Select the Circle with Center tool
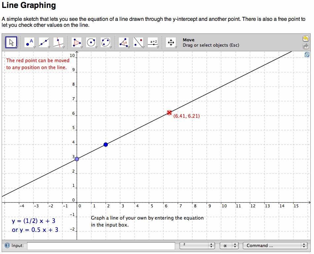The image size is (314, 254). (91, 42)
